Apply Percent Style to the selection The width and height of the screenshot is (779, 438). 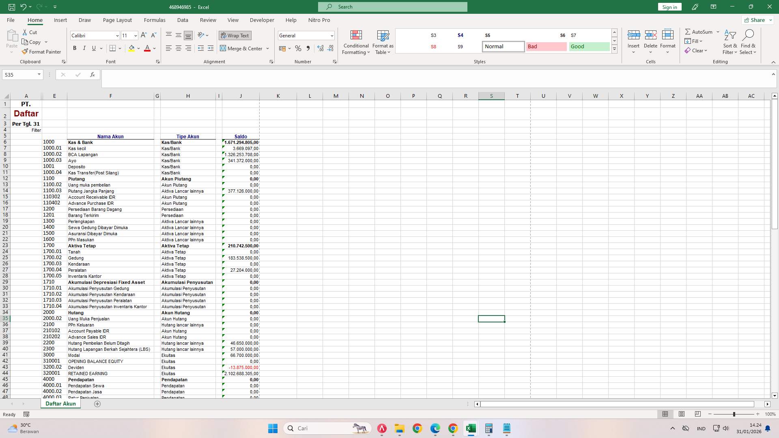coord(299,48)
